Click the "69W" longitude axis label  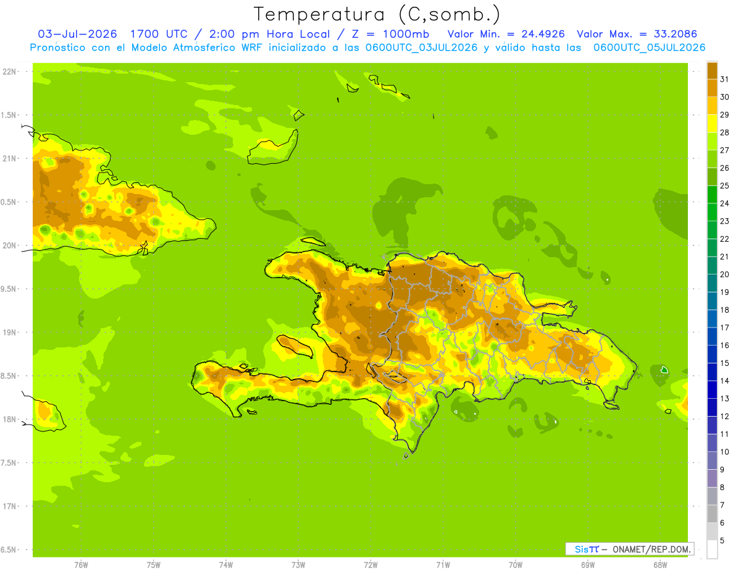coord(588,564)
